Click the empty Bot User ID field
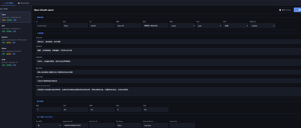Image resolution: width=301 pixels, height=128 pixels. point(102,125)
